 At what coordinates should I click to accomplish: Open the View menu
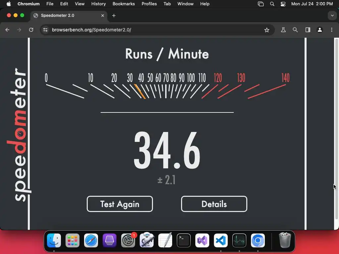coord(79,4)
